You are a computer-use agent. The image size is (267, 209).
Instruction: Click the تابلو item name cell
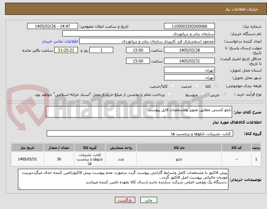(179, 159)
